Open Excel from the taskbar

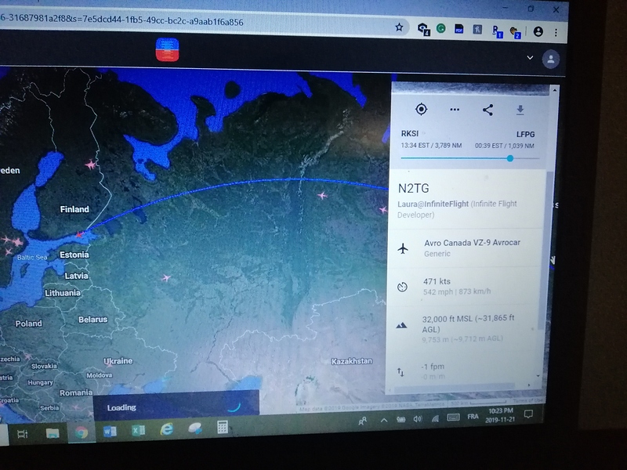pos(138,430)
